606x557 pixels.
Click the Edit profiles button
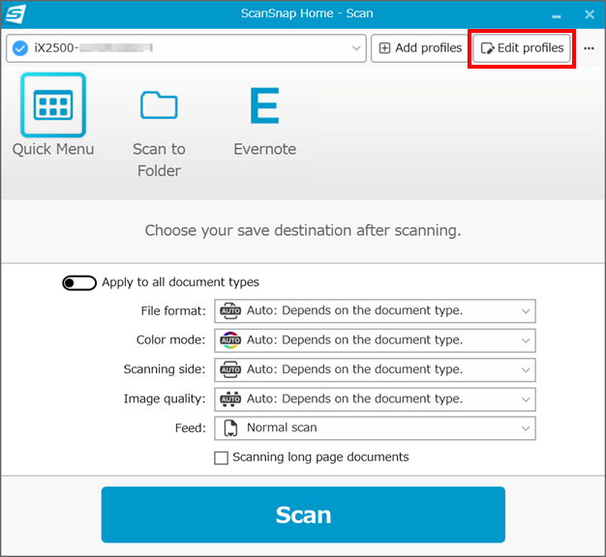click(522, 48)
